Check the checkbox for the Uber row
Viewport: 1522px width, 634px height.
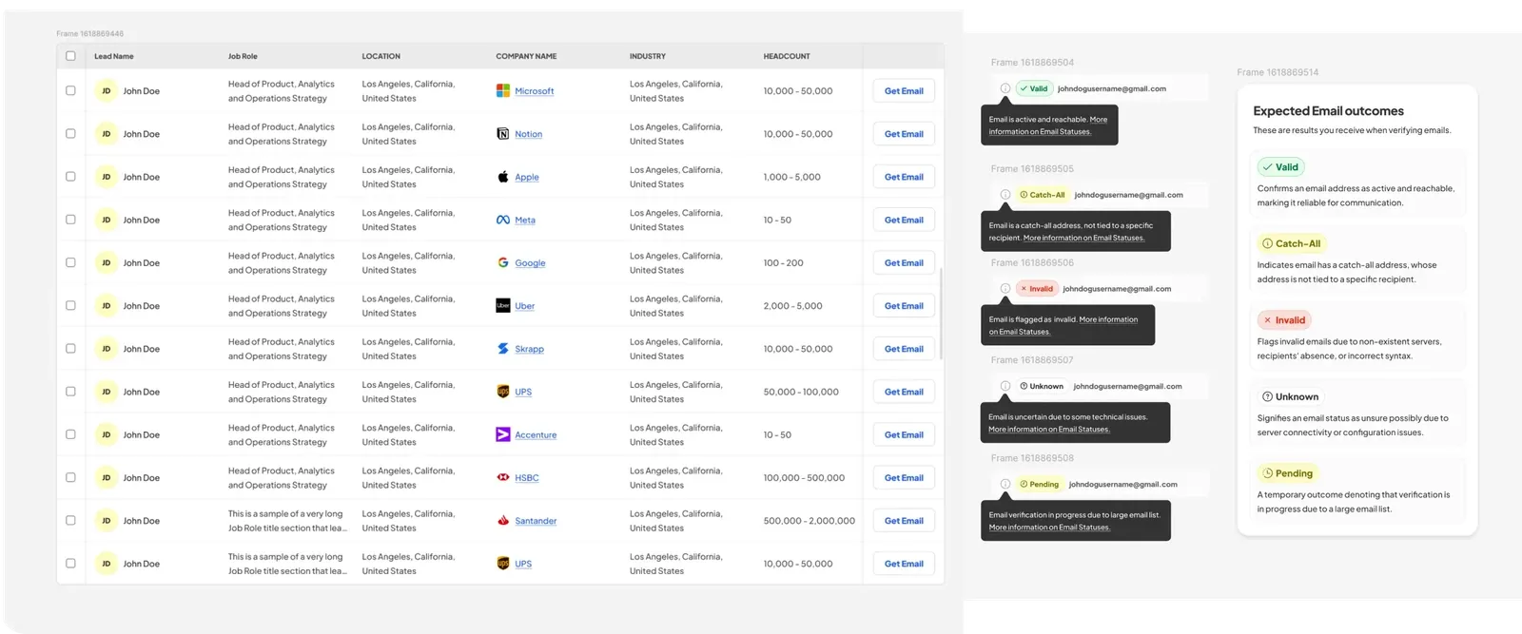click(70, 305)
